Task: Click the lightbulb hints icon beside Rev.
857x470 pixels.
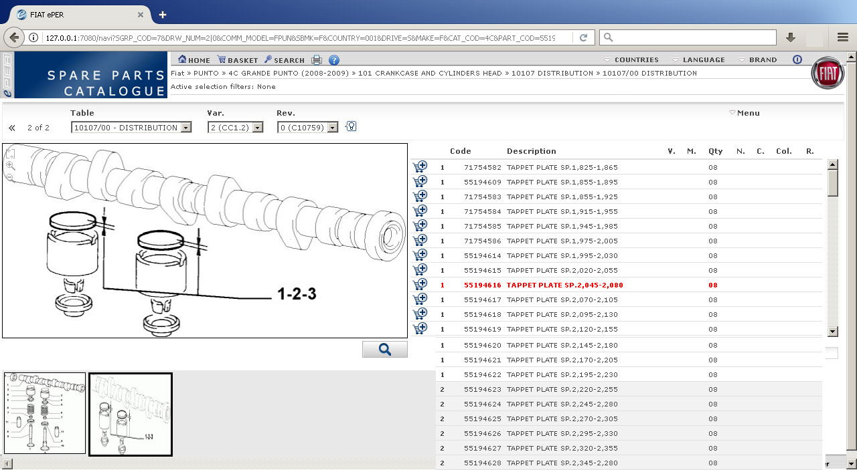Action: tap(351, 126)
